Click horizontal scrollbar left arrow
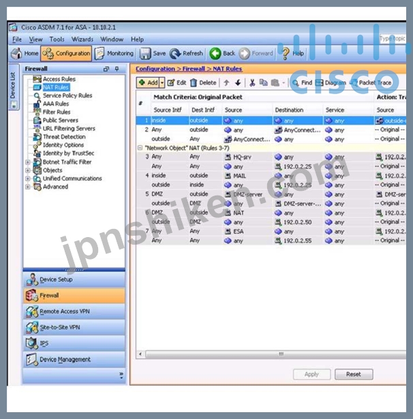413x419 pixels. point(140,354)
